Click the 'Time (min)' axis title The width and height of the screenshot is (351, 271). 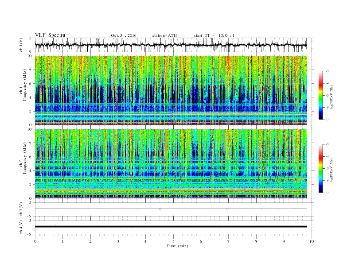(x=177, y=246)
